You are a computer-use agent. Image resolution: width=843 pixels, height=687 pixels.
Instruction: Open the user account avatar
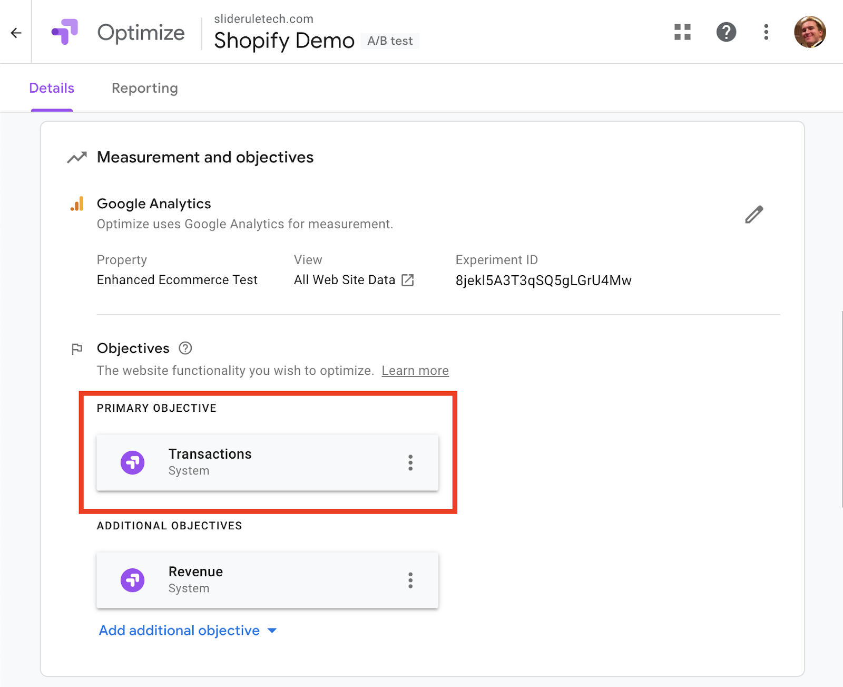click(810, 32)
